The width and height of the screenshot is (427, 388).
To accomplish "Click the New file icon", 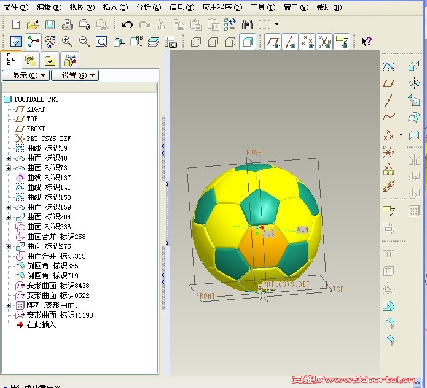I will pos(16,25).
